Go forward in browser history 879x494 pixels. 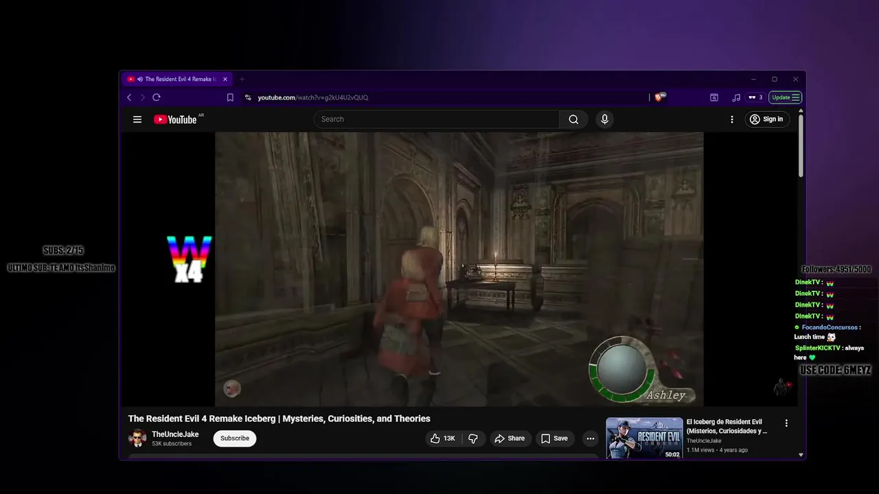click(143, 97)
